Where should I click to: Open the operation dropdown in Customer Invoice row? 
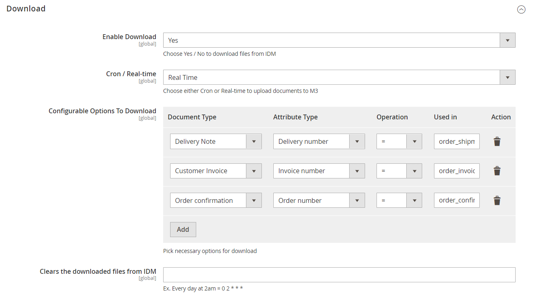(x=399, y=171)
